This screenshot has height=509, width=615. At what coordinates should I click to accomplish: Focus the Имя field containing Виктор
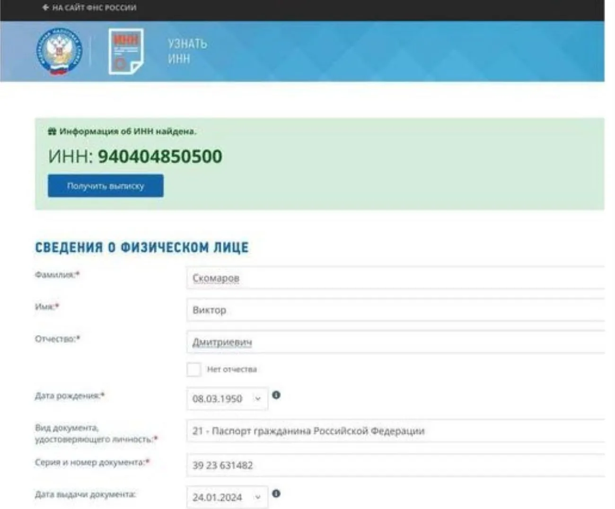click(x=395, y=310)
